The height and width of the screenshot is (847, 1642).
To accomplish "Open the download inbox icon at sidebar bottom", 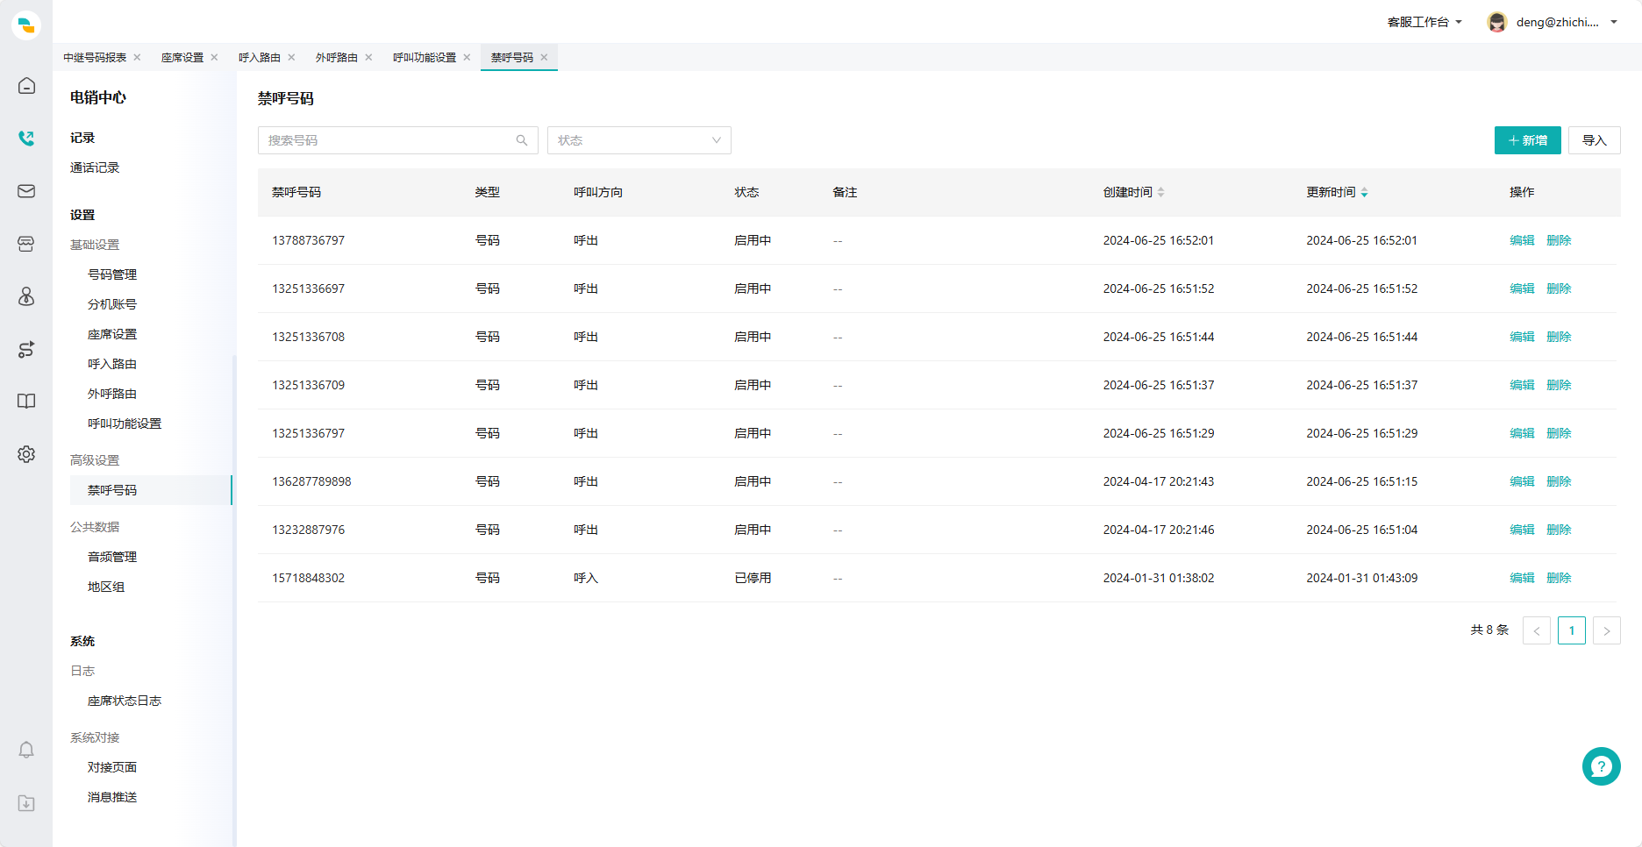I will [x=26, y=803].
